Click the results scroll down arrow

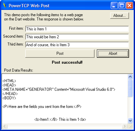(130, 120)
